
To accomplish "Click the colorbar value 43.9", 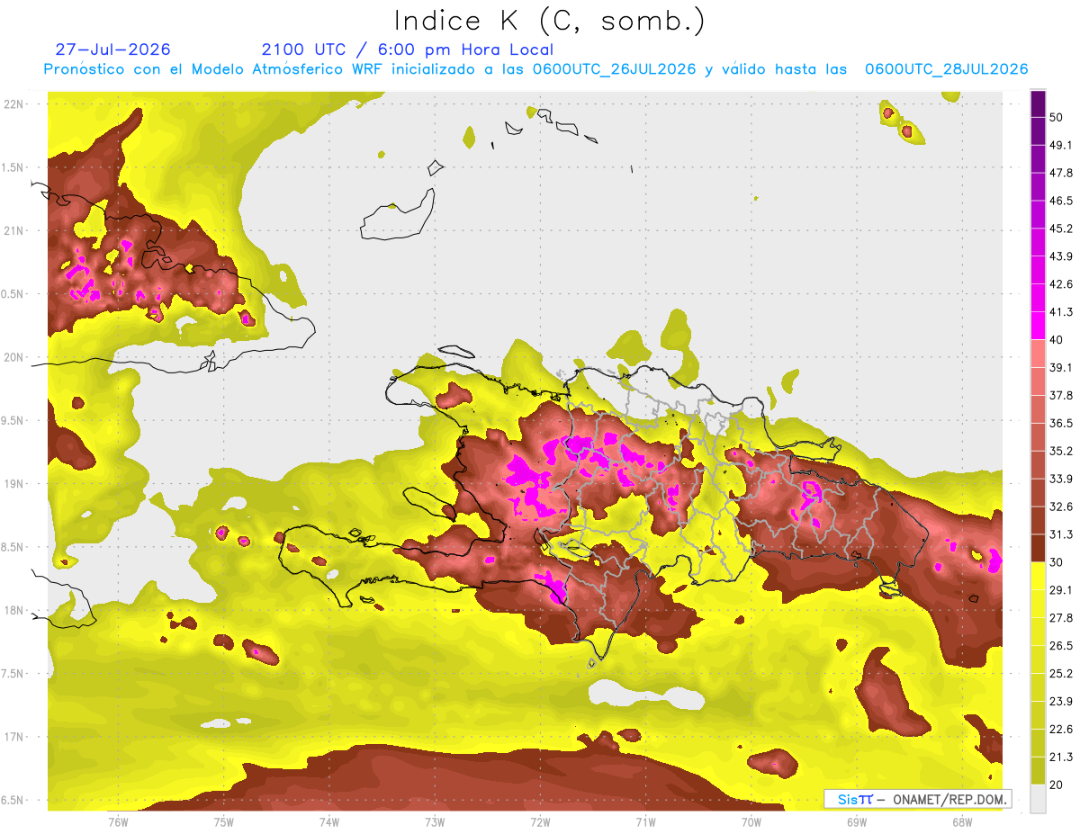I will pos(1061,256).
